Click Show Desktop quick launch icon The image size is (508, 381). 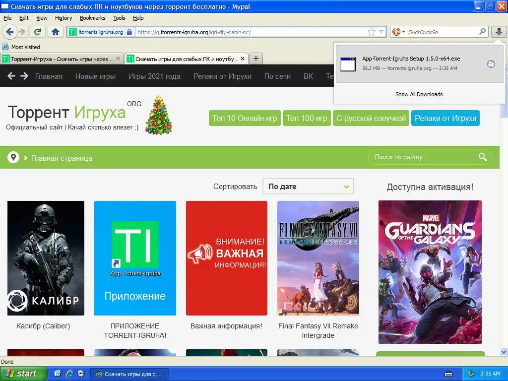(58, 374)
